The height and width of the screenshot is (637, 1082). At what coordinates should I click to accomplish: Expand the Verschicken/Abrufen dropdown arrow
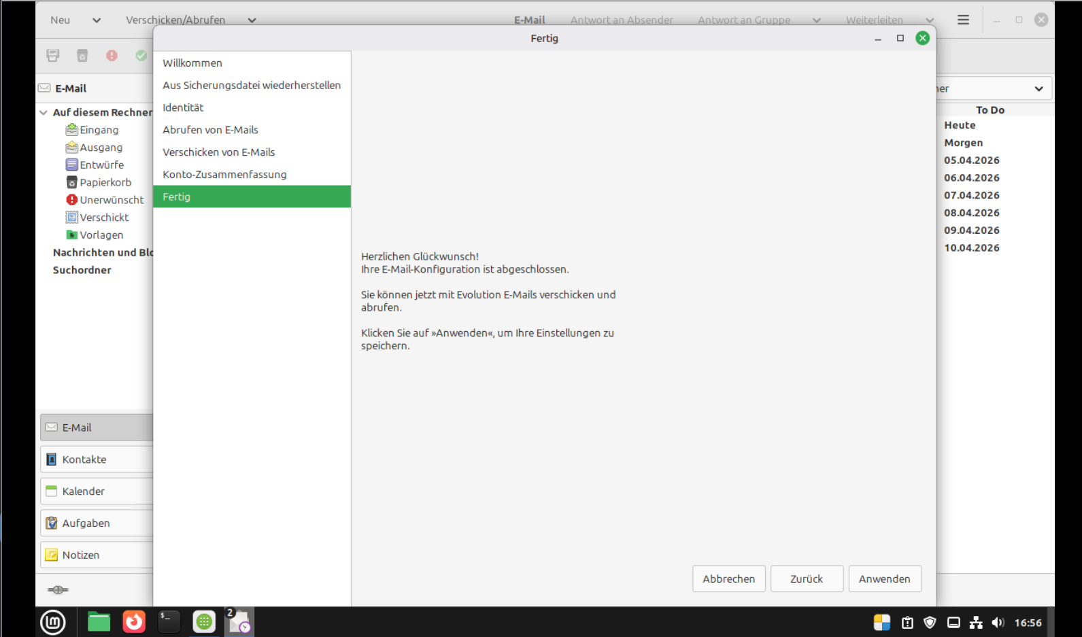tap(252, 20)
